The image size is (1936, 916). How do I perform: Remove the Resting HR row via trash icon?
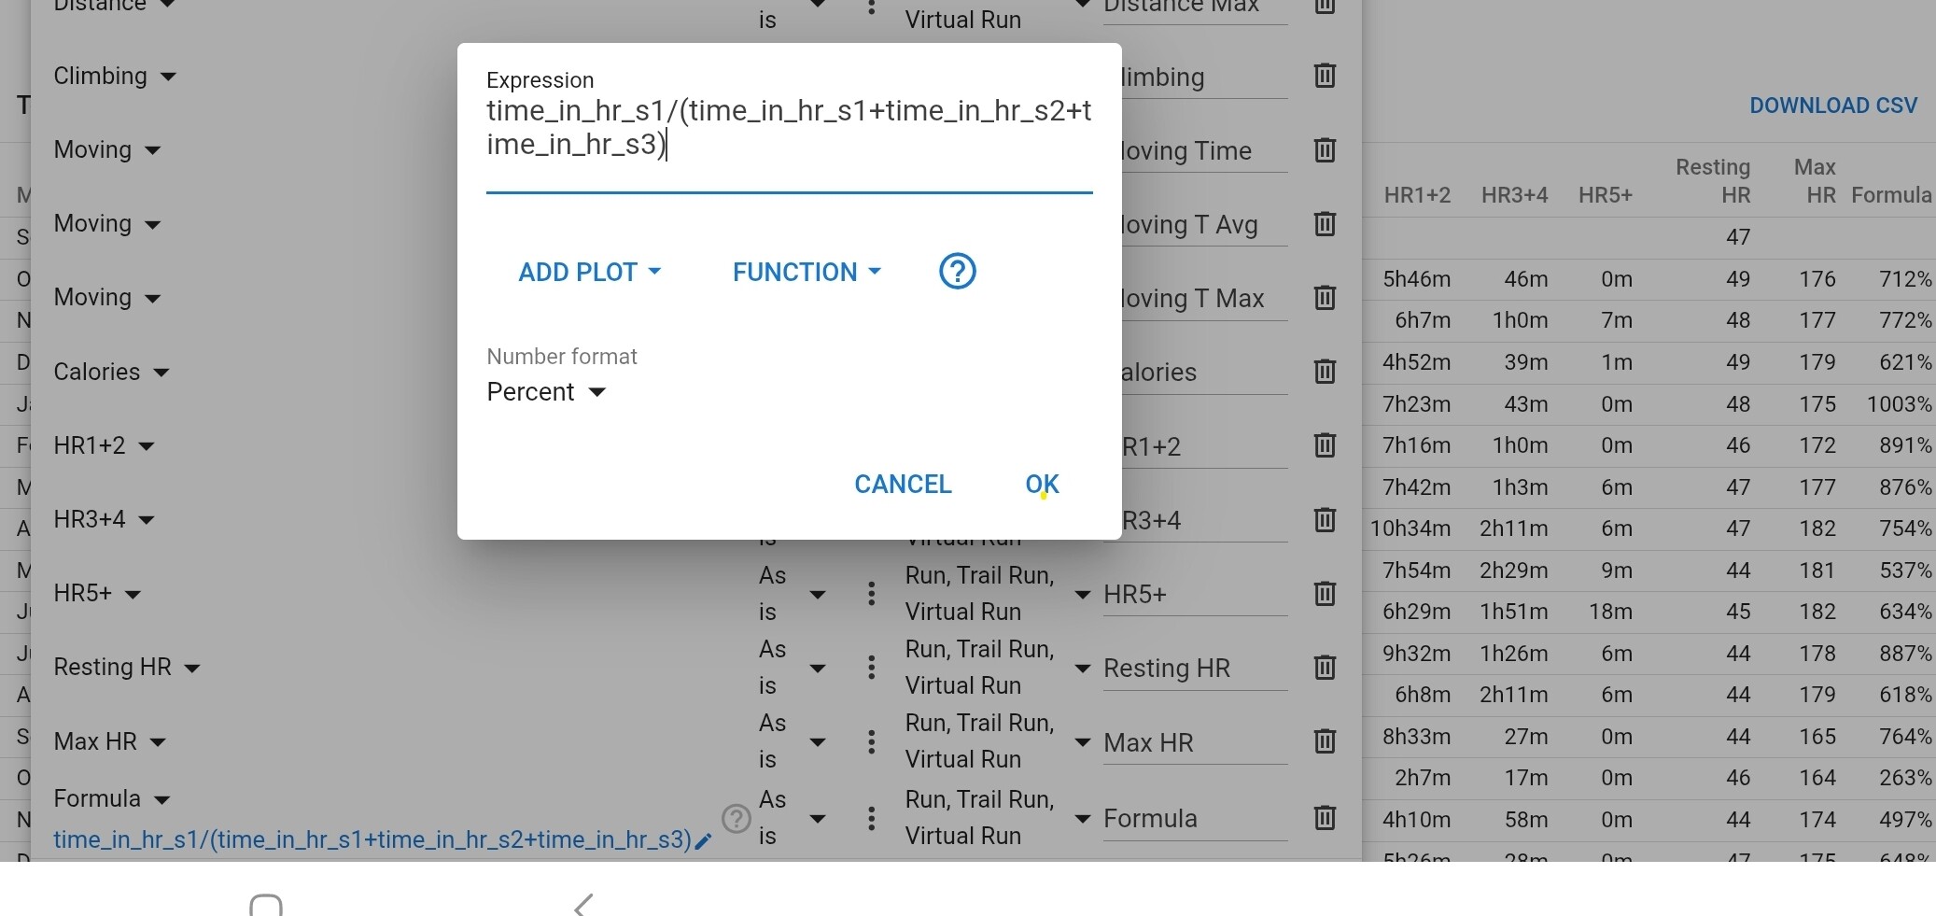1324,668
